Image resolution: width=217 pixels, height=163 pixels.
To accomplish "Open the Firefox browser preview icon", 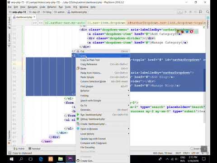I will point(183,32).
